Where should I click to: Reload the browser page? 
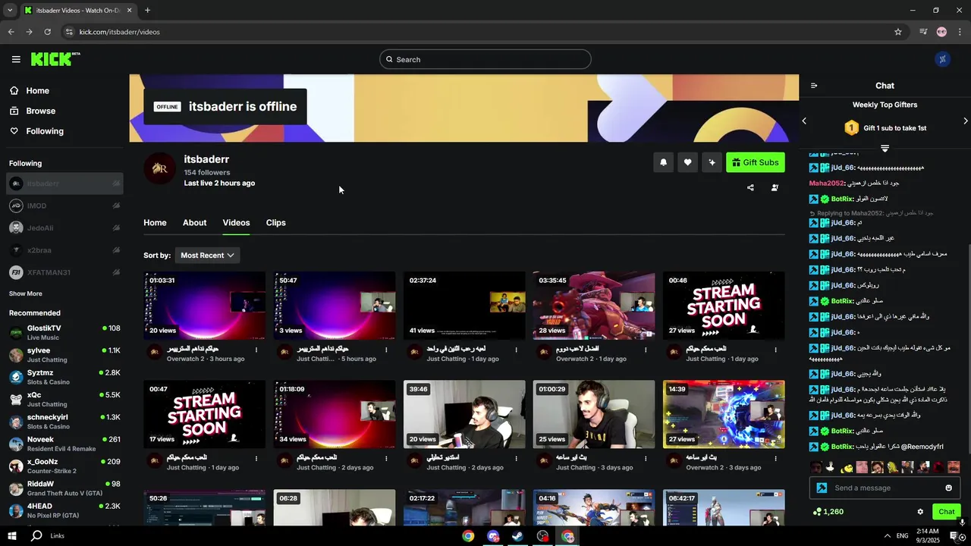(x=47, y=32)
